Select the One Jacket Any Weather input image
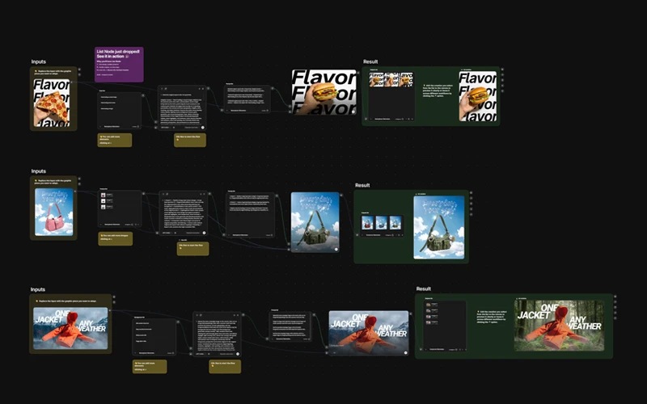The image size is (647, 404). click(x=70, y=329)
